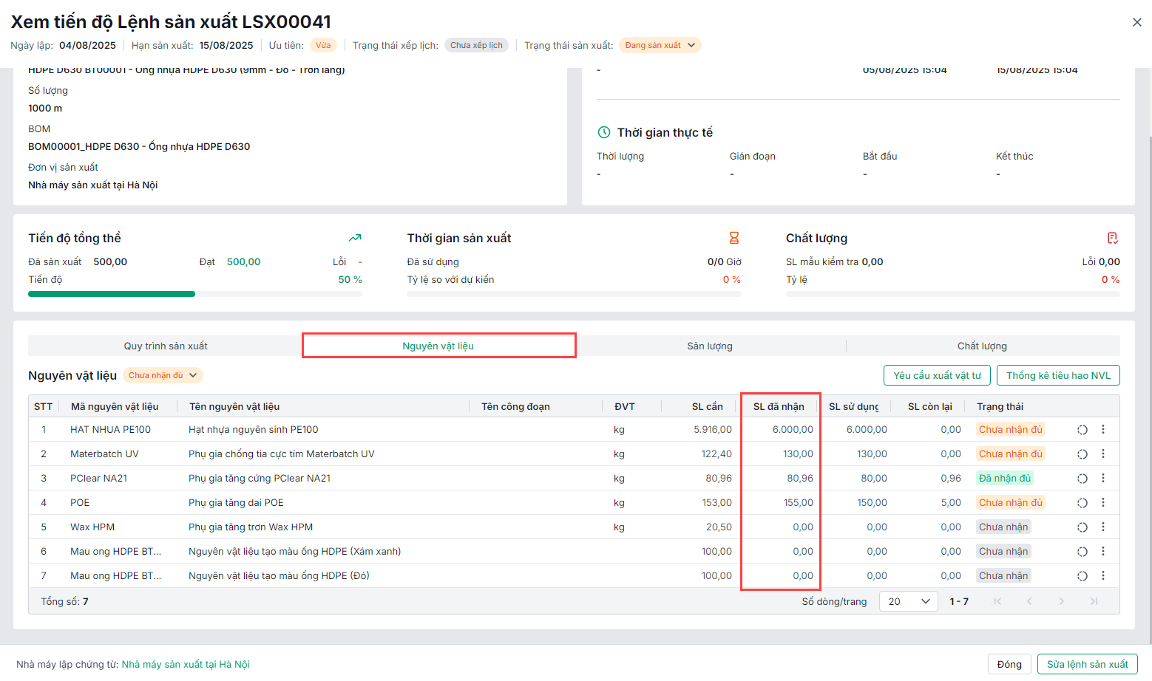Click the Yêu cầu xuất vật tư button
1152x681 pixels.
[x=937, y=375]
